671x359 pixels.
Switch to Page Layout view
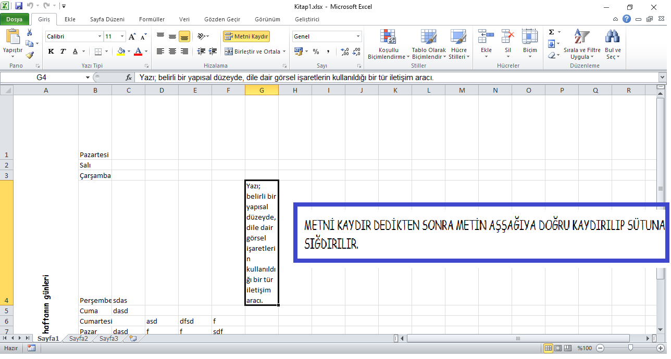tap(557, 348)
